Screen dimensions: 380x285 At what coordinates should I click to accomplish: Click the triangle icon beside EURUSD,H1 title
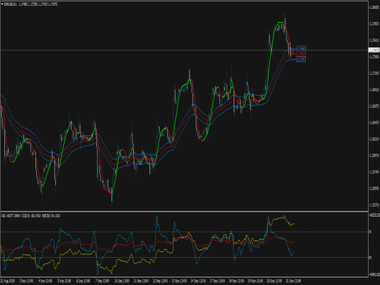2,4
